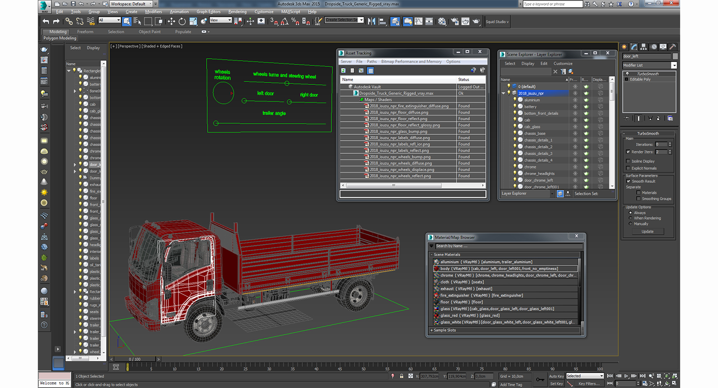
Task: Click Refresh icon in Asset Tracking
Action: [x=343, y=70]
